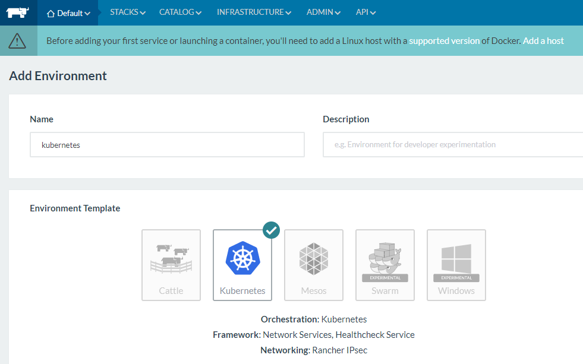Follow the 'Add a host' link

click(543, 41)
